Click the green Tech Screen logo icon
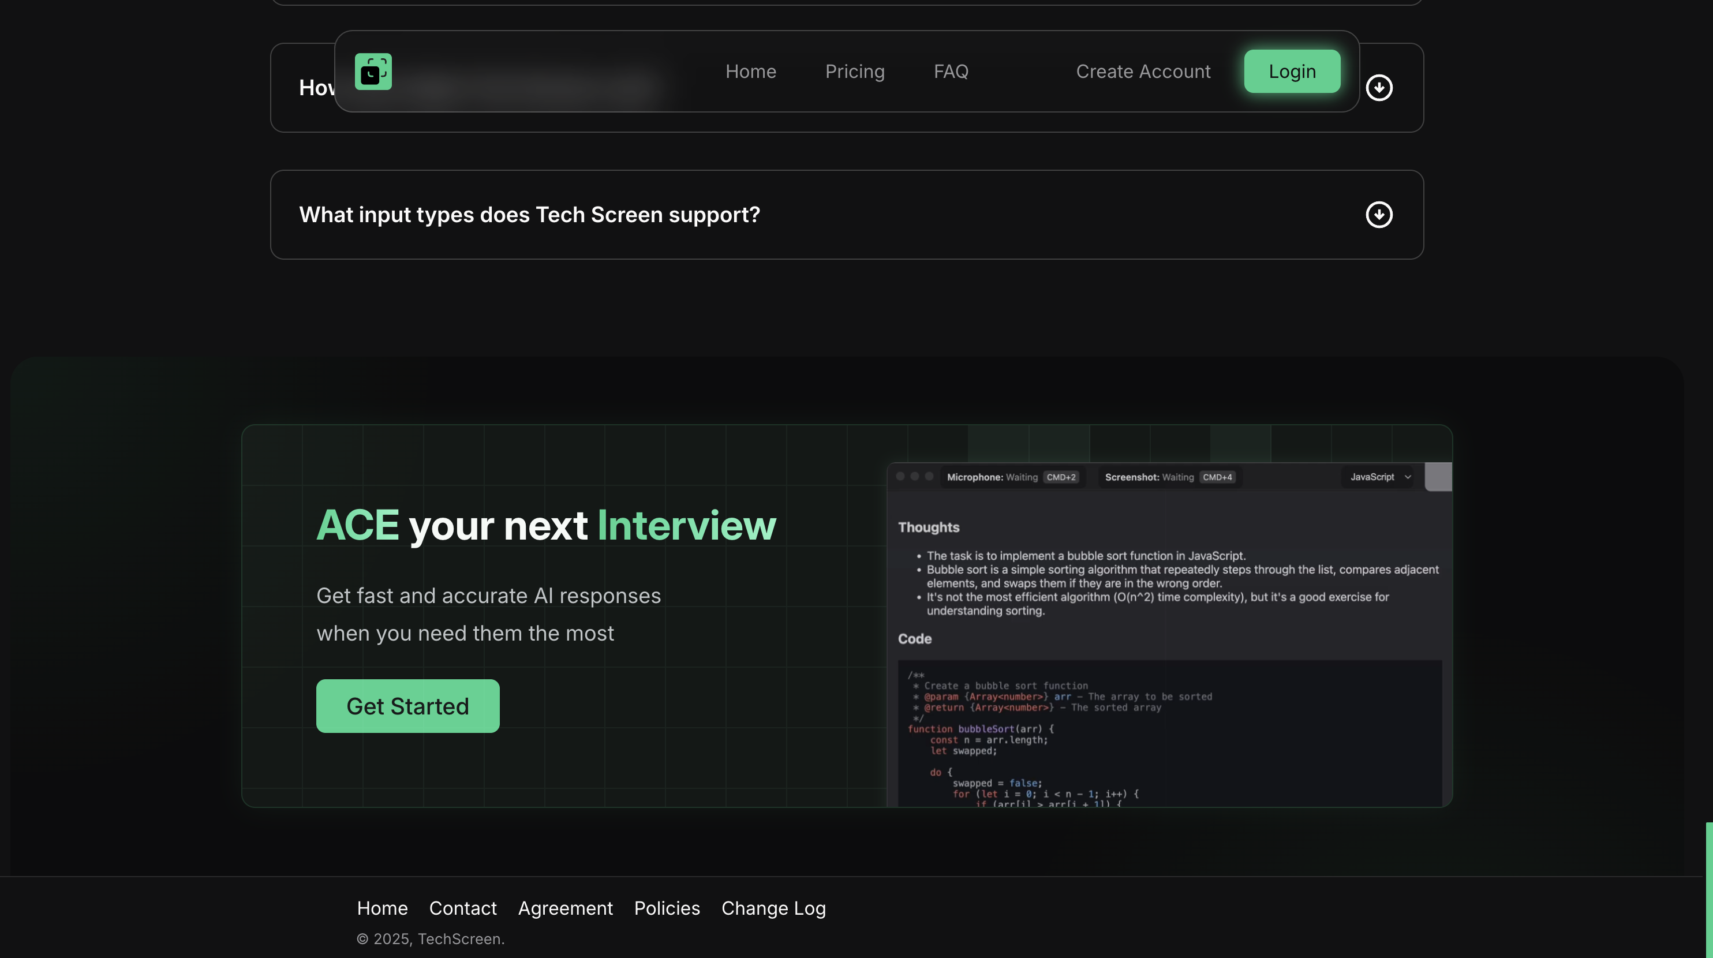Image resolution: width=1713 pixels, height=958 pixels. (x=373, y=71)
